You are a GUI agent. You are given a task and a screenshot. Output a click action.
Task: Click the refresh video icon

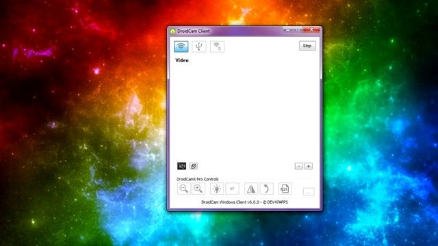[x=193, y=166]
